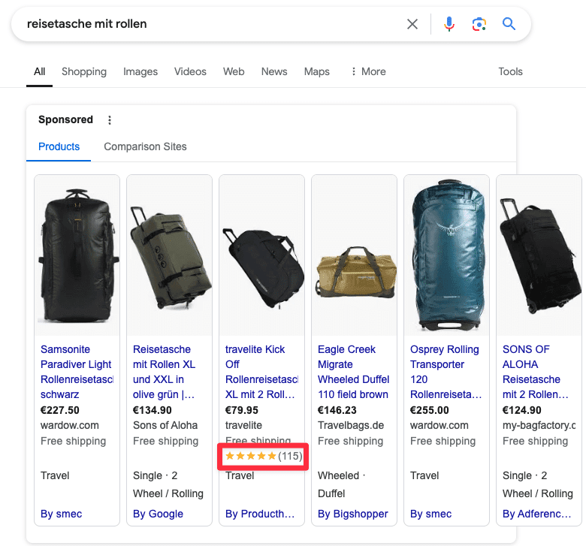
Task: Click the 'my-bagfactory' seller name
Action: tap(539, 425)
